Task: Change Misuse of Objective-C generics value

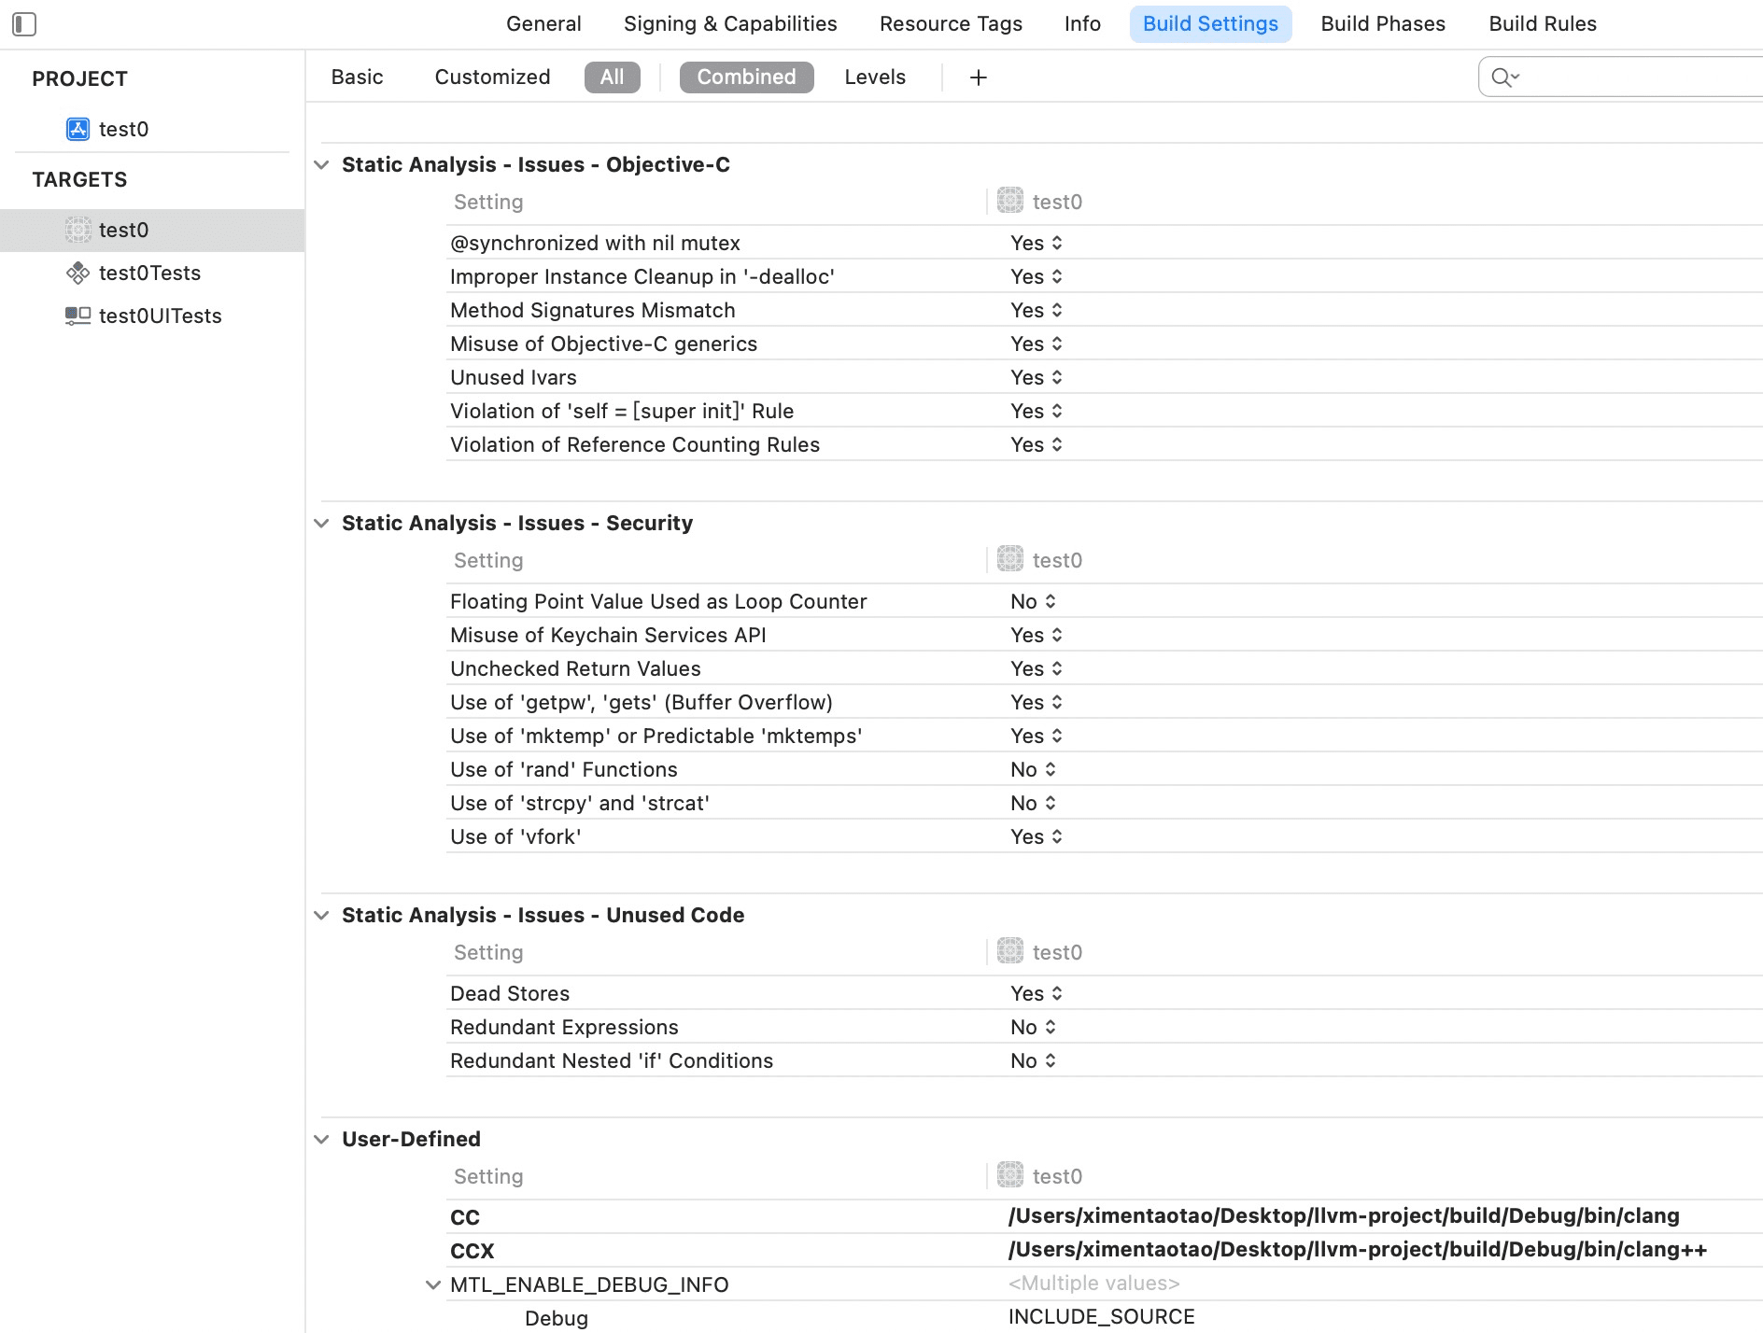Action: tap(1037, 344)
